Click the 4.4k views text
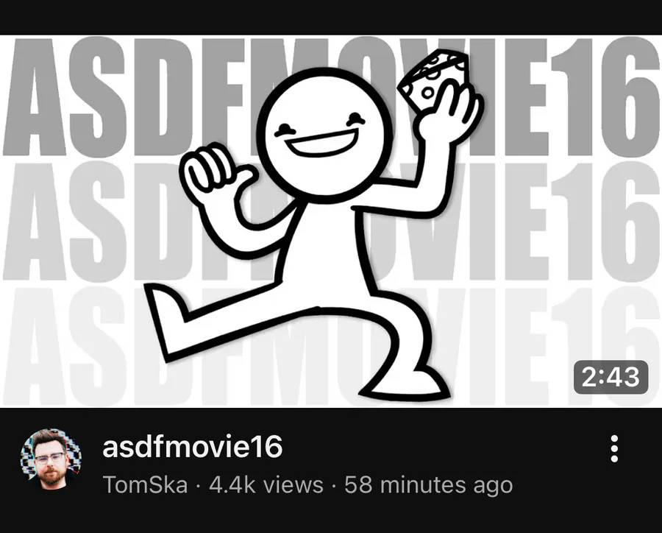The width and height of the screenshot is (662, 533). click(x=266, y=484)
